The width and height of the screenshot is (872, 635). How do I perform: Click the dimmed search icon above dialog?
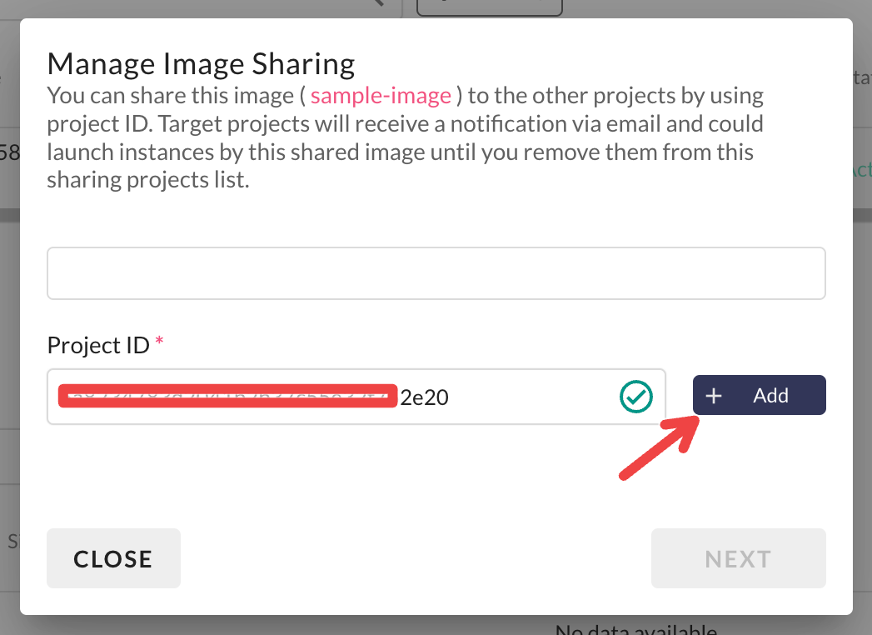(x=379, y=3)
